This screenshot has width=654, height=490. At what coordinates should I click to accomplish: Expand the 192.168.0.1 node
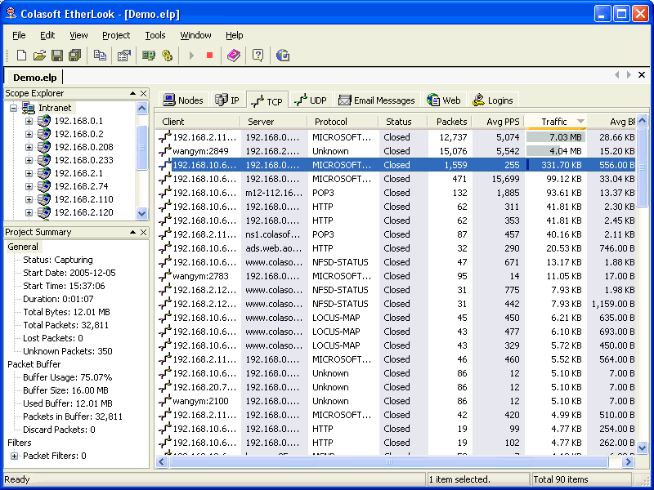(x=29, y=121)
